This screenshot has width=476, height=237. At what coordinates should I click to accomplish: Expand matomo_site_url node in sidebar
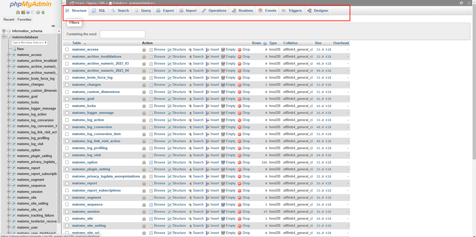coord(9,209)
